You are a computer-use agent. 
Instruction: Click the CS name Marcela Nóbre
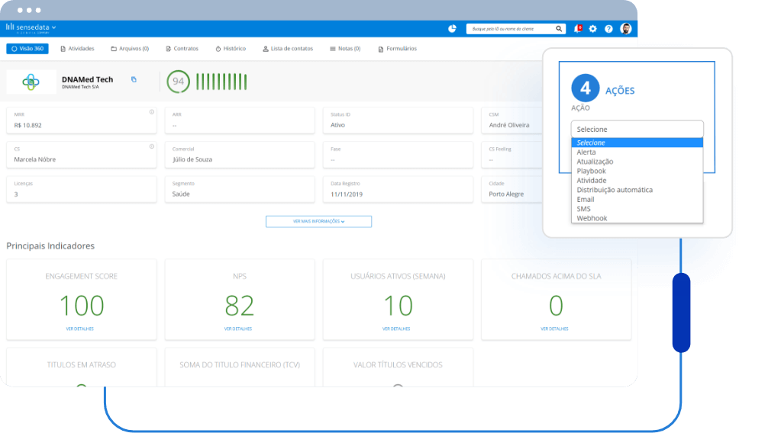pyautogui.click(x=35, y=159)
